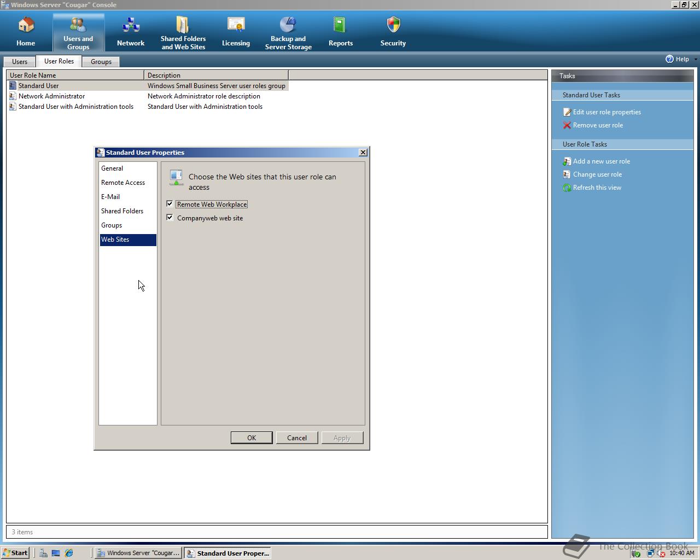
Task: Select Groups in properties dialog list
Action: click(x=128, y=225)
